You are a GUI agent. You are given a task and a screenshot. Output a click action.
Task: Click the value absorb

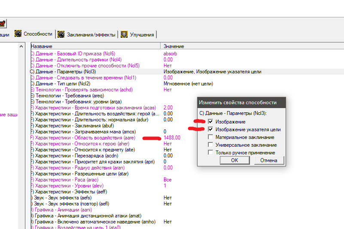(170, 54)
